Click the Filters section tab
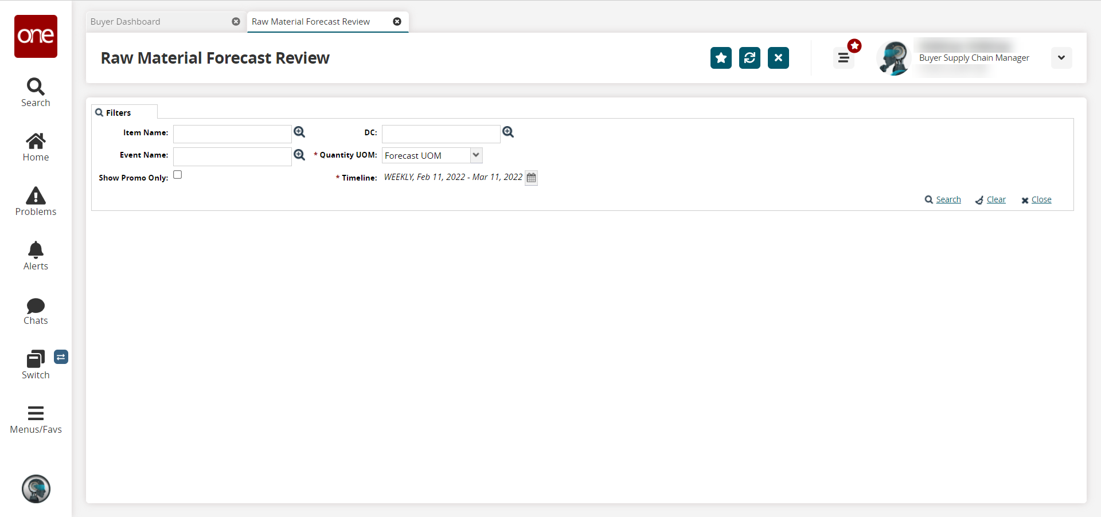Screen dimensions: 1101x517 (x=124, y=112)
